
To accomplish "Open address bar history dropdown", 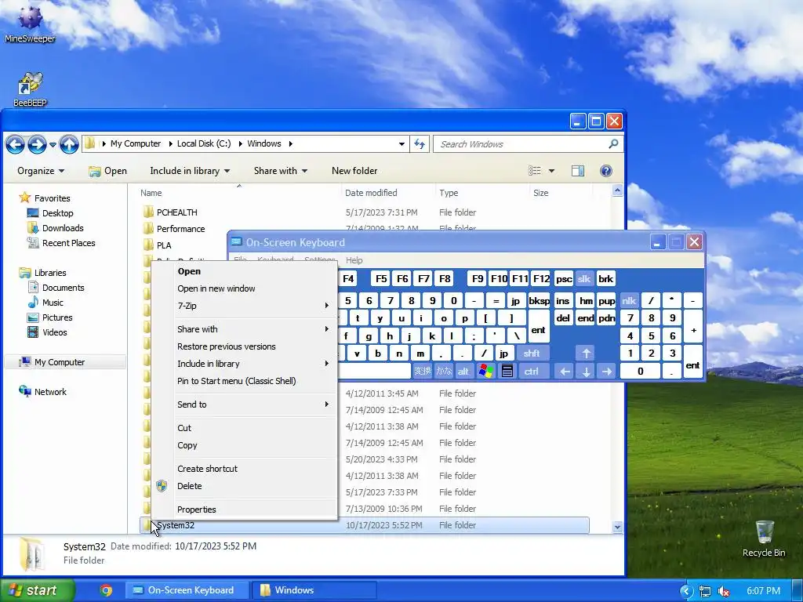I will pos(402,144).
